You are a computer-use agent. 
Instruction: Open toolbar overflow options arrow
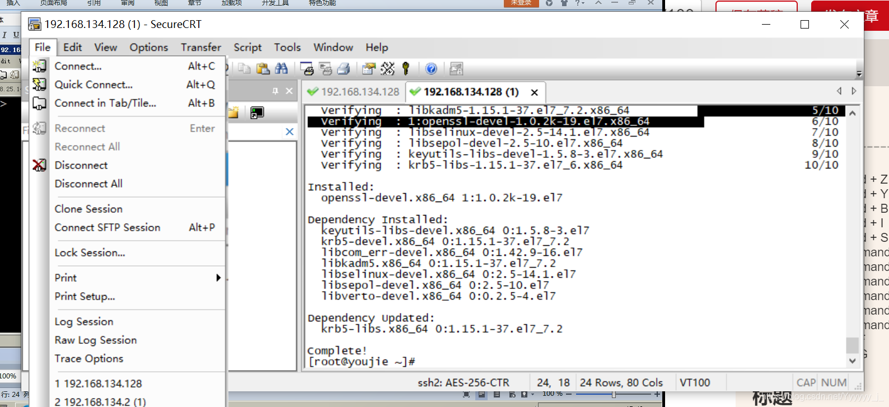pyautogui.click(x=859, y=73)
